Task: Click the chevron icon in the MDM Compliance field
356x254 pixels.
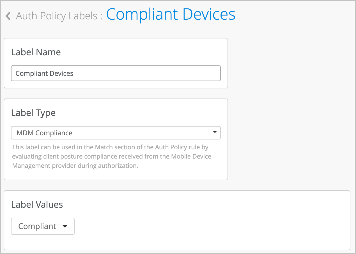Action: pyautogui.click(x=215, y=132)
